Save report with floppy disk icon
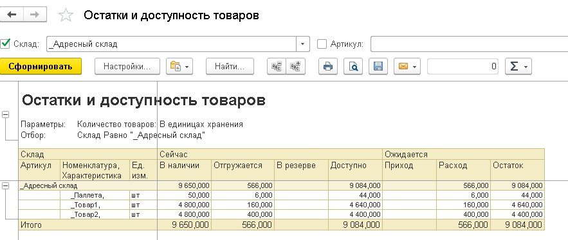 (x=378, y=67)
